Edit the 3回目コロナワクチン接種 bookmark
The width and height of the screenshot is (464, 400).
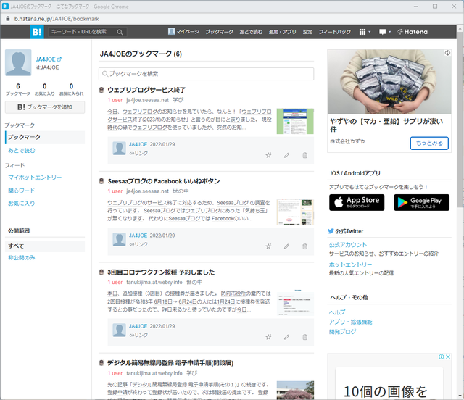point(286,337)
